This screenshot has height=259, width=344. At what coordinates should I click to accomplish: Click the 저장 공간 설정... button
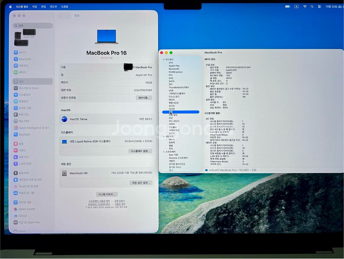click(141, 183)
